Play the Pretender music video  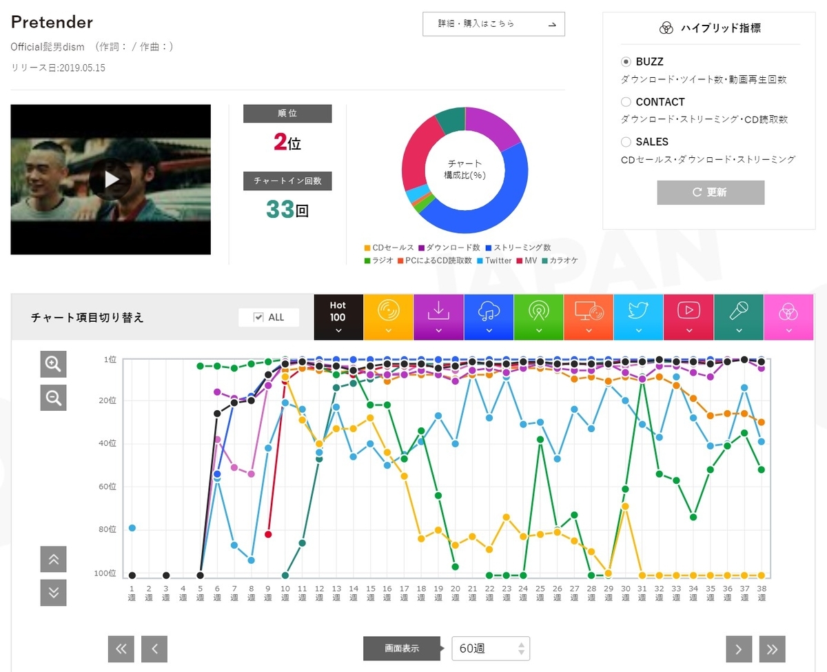[x=110, y=179]
